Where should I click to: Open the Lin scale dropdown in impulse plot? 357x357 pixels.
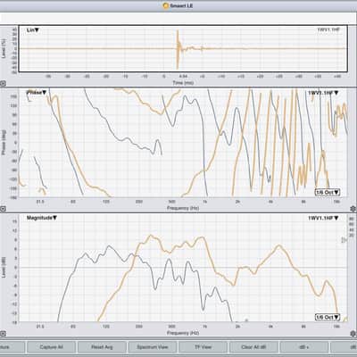point(33,30)
